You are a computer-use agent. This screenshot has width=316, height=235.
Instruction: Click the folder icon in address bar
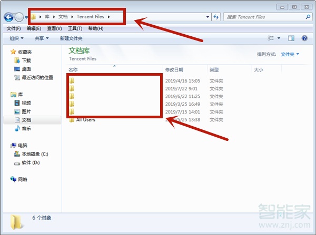(x=34, y=17)
